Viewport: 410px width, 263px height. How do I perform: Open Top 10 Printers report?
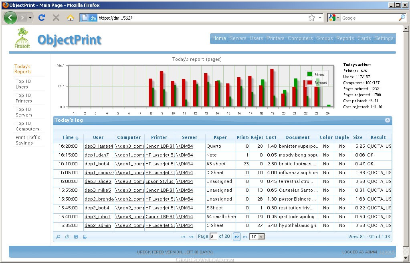pos(24,98)
